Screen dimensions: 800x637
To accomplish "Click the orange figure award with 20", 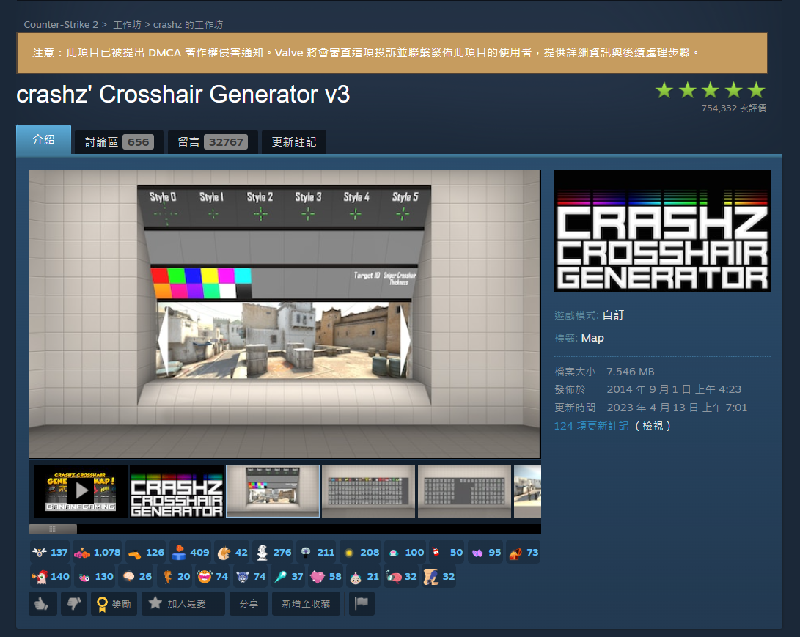I will pos(175,576).
